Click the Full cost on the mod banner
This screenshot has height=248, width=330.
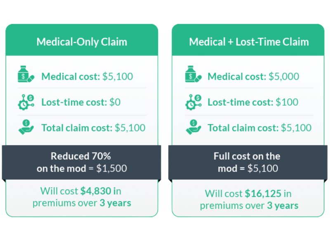tap(247, 162)
